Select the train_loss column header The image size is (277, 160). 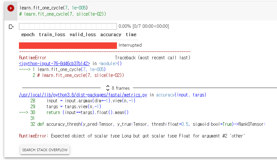[x=52, y=35]
